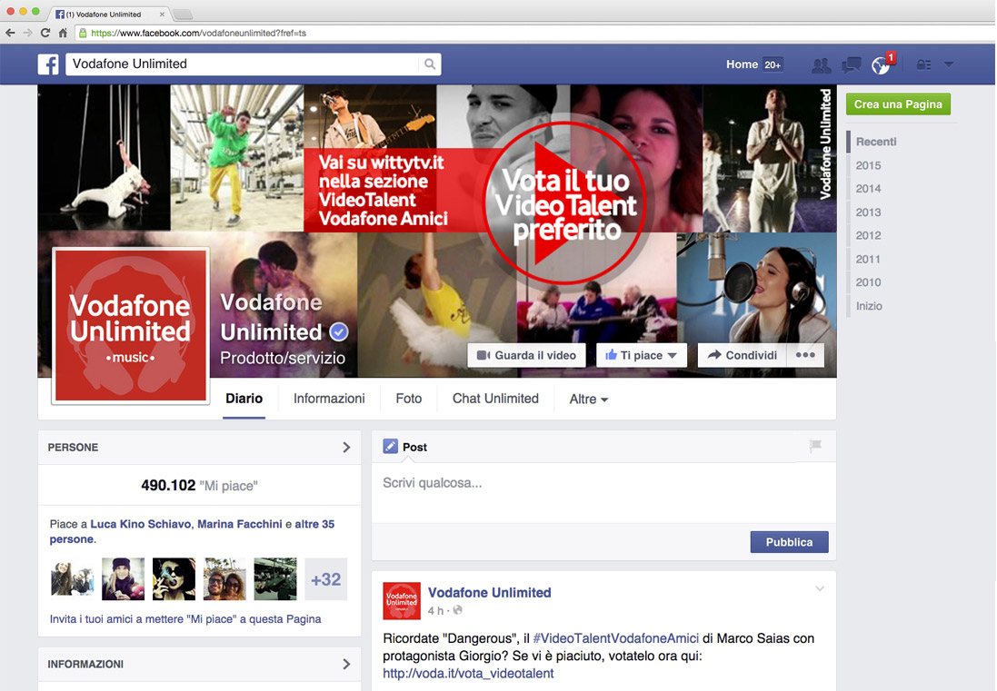The height and width of the screenshot is (691, 997).
Task: Jump to 2013 in timeline
Action: pyautogui.click(x=868, y=212)
